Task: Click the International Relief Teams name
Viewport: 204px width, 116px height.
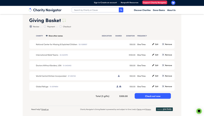Action: 47,55
